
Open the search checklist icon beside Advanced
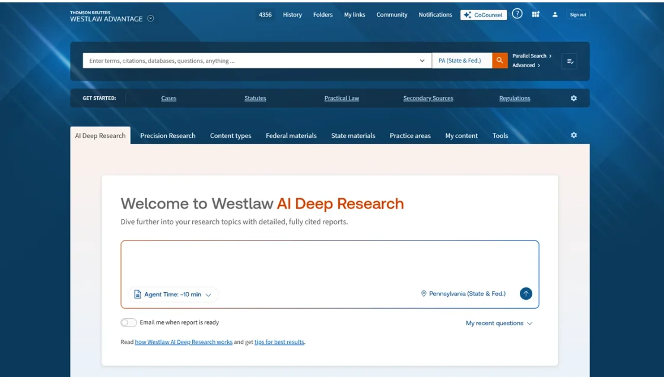point(570,61)
